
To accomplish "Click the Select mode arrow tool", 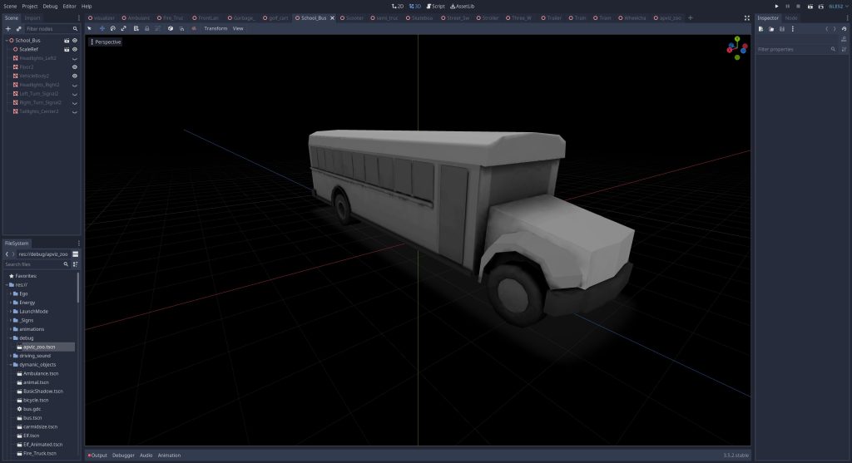I will point(90,28).
